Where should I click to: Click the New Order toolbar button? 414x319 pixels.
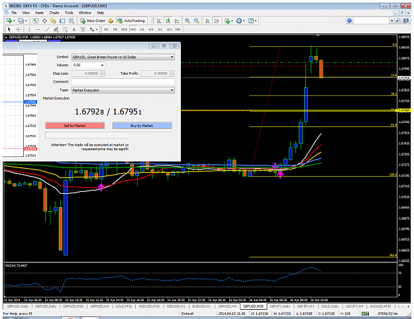(93, 21)
